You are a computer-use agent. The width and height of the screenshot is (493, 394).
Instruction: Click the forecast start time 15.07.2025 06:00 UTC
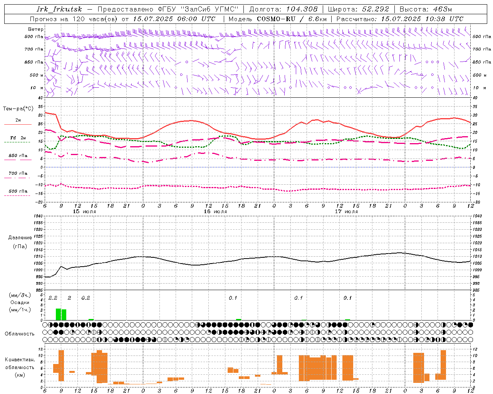point(174,19)
